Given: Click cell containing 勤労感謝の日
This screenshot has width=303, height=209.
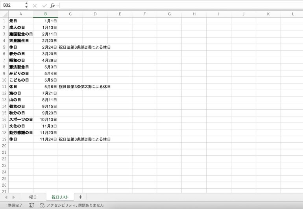Looking at the screenshot, I should click(21, 133).
